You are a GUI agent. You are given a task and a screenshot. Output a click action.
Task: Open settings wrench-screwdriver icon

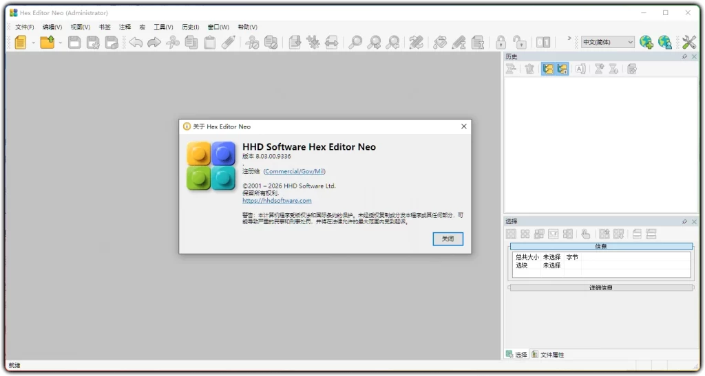688,42
